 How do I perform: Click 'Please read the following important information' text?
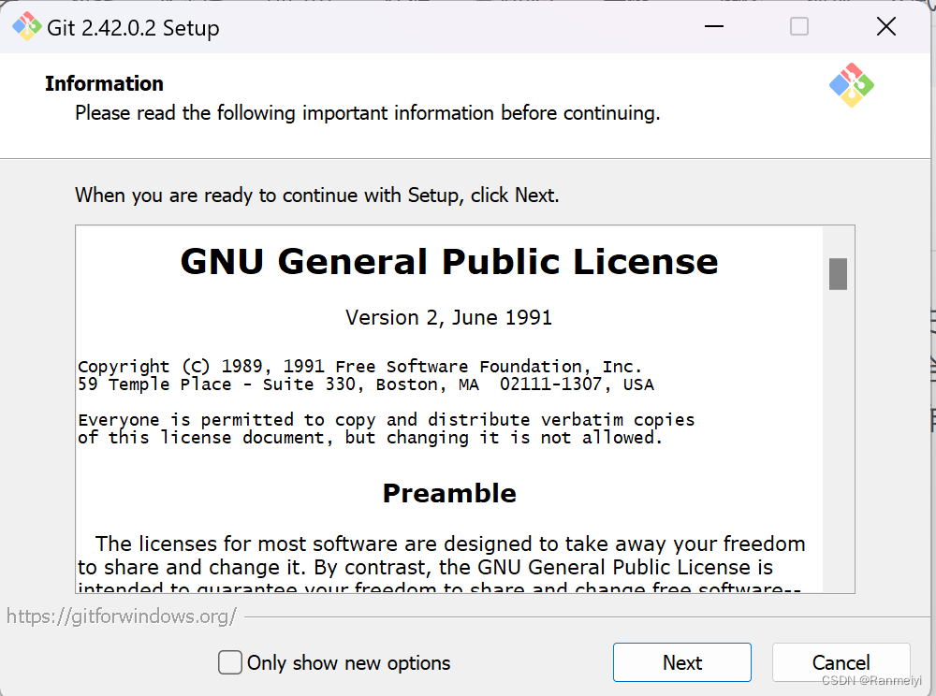pos(368,113)
